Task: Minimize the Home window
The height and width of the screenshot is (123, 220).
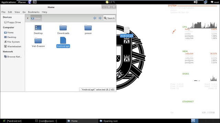Action: pyautogui.click(x=104, y=7)
